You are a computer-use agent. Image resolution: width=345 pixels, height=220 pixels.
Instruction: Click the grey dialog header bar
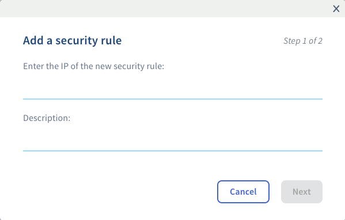165,9
